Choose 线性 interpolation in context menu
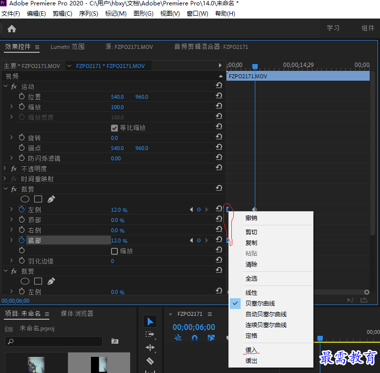 tap(251, 293)
